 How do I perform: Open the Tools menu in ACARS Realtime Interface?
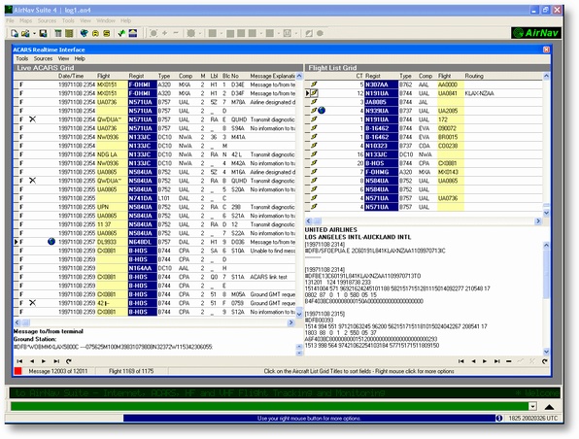tap(21, 58)
